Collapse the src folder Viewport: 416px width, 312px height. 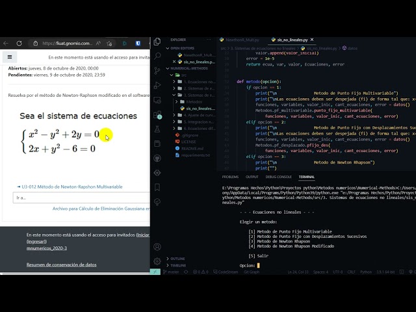click(x=172, y=75)
